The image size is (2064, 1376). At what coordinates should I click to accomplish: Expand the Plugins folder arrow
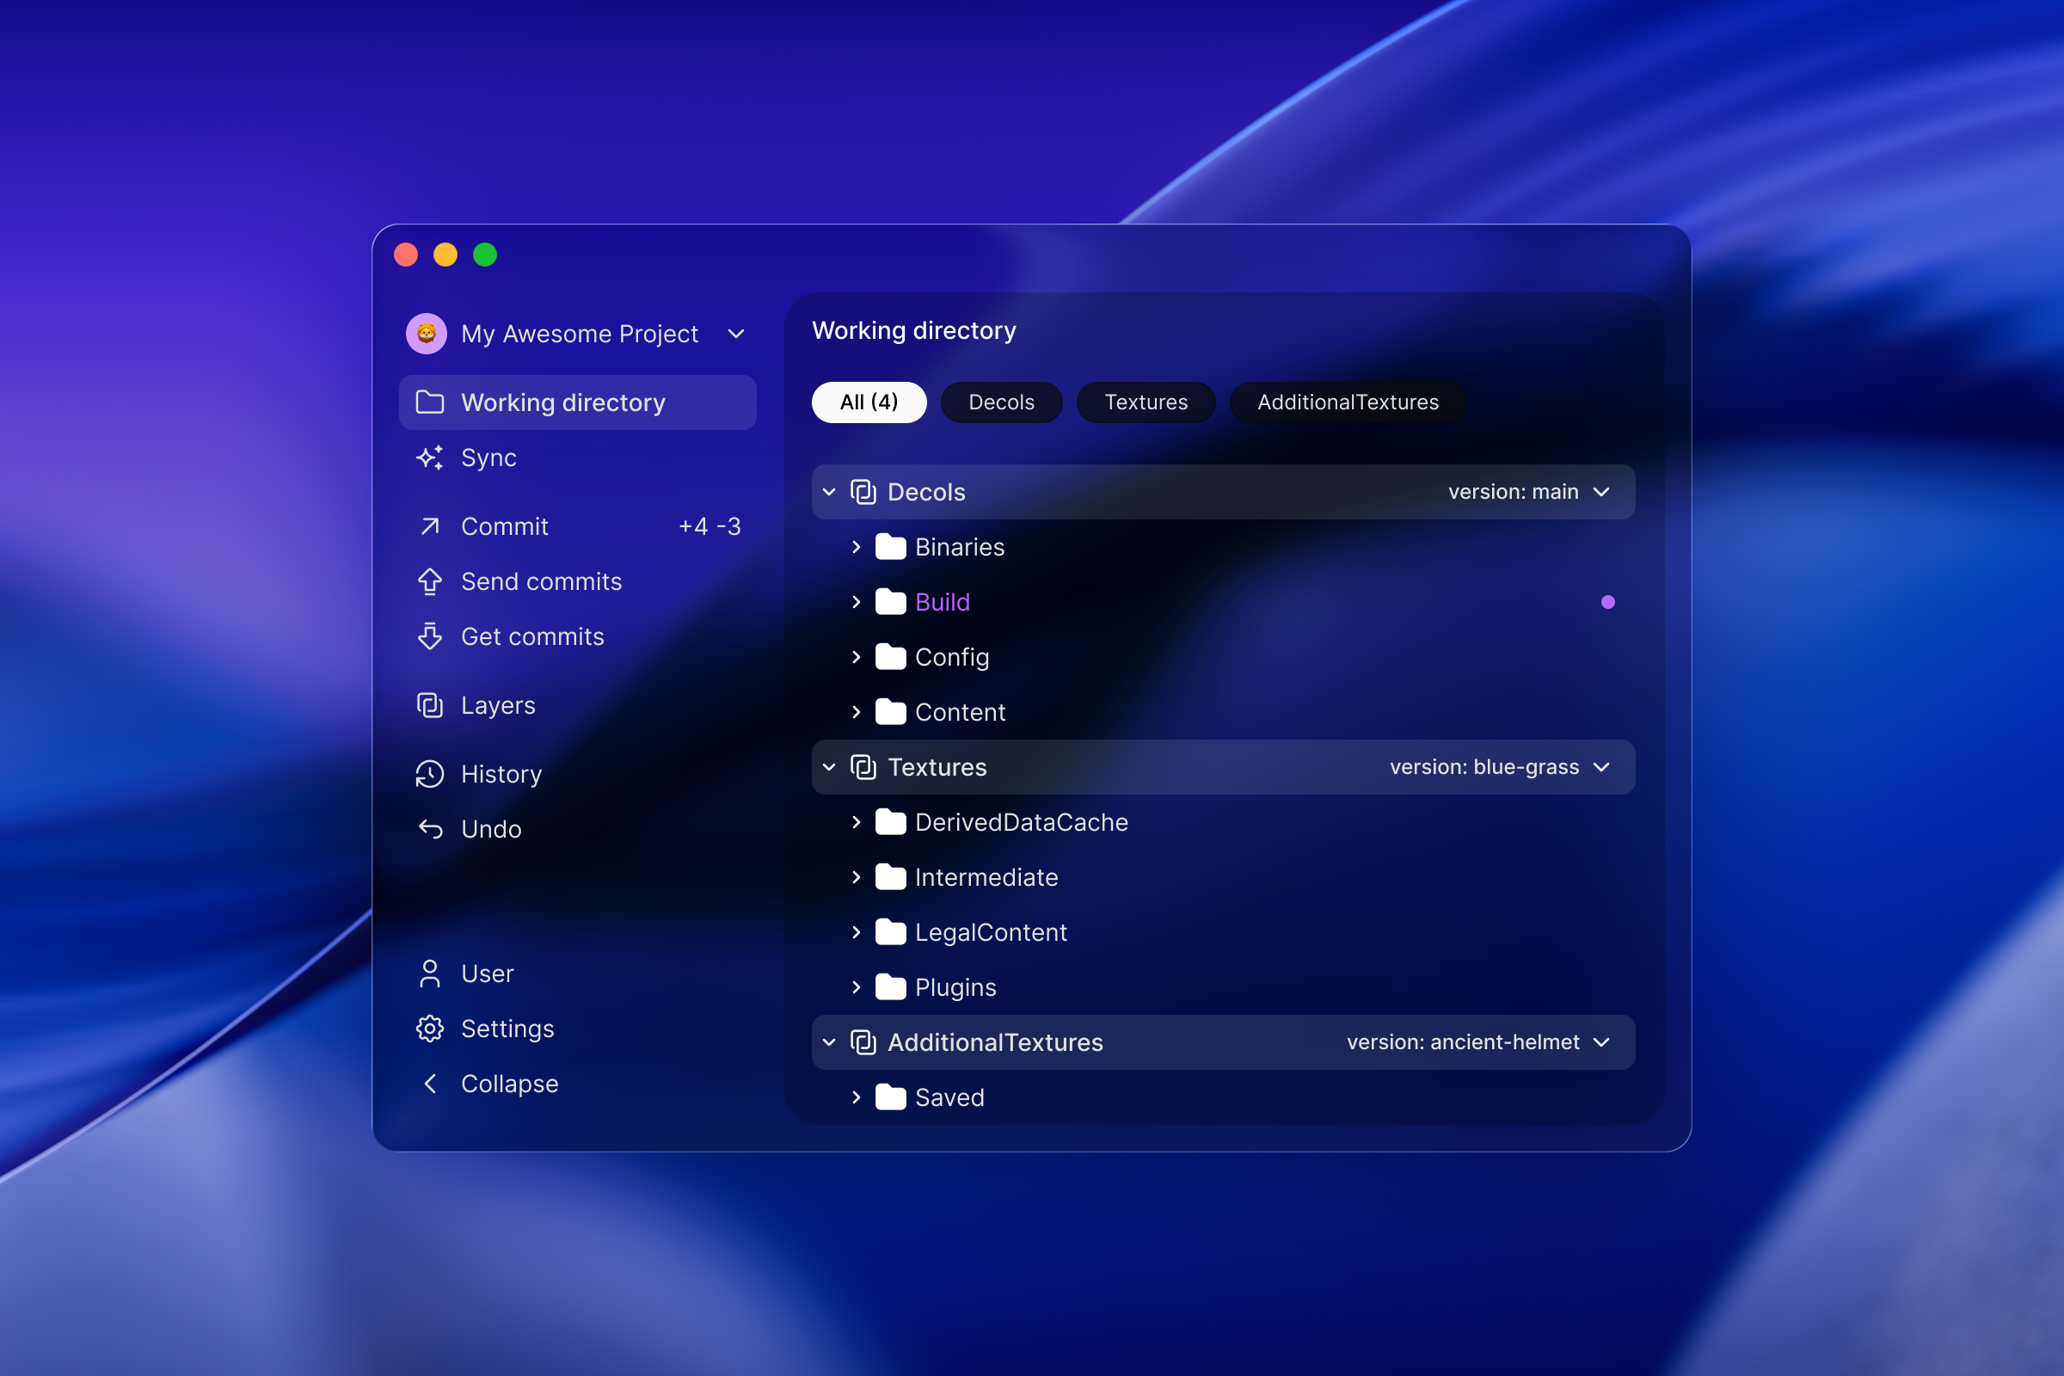point(857,987)
